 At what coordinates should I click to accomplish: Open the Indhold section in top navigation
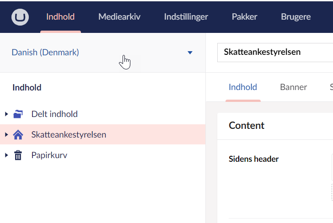tap(60, 17)
